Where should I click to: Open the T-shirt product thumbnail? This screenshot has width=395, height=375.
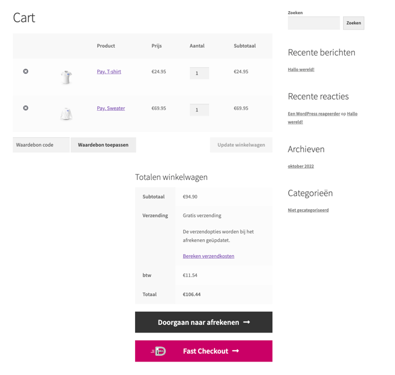(67, 77)
